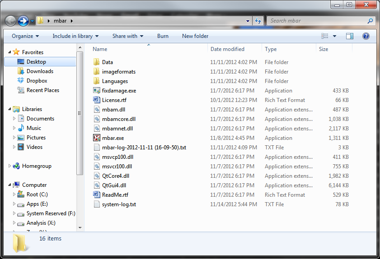
Task: Expand the Documents library tree node
Action: (15, 119)
